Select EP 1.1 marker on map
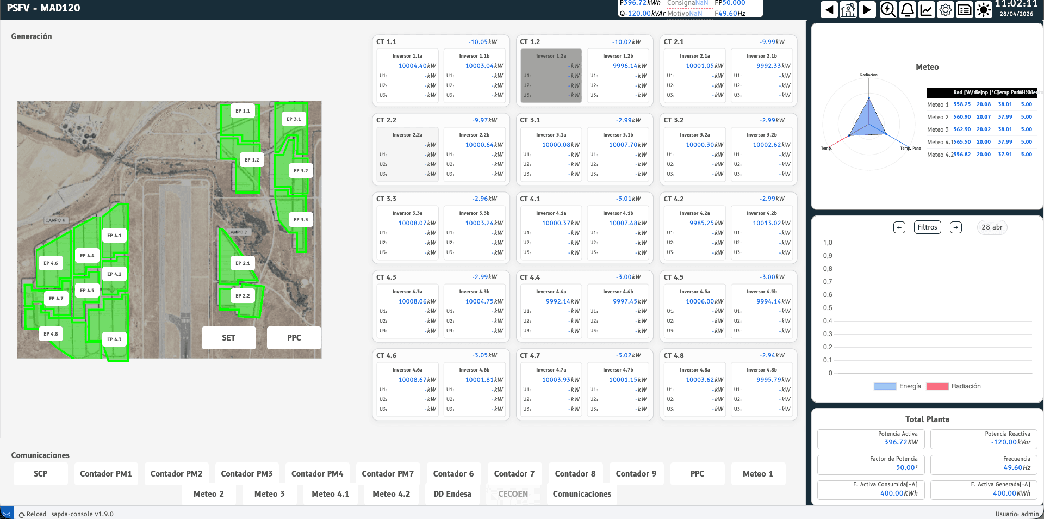1044x519 pixels. pyautogui.click(x=243, y=111)
